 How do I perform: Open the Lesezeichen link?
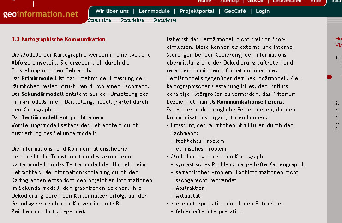coord(287,1)
